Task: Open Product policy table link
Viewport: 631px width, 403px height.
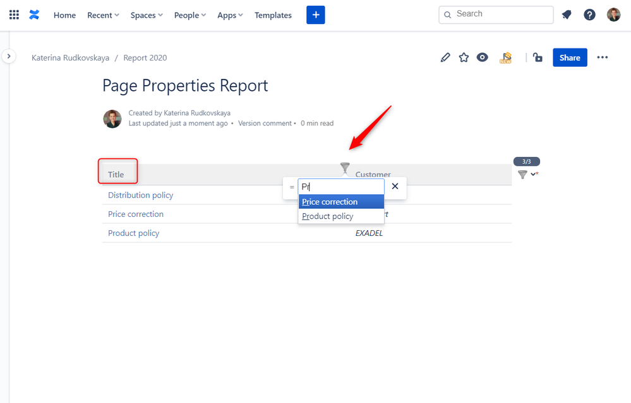Action: (x=134, y=233)
